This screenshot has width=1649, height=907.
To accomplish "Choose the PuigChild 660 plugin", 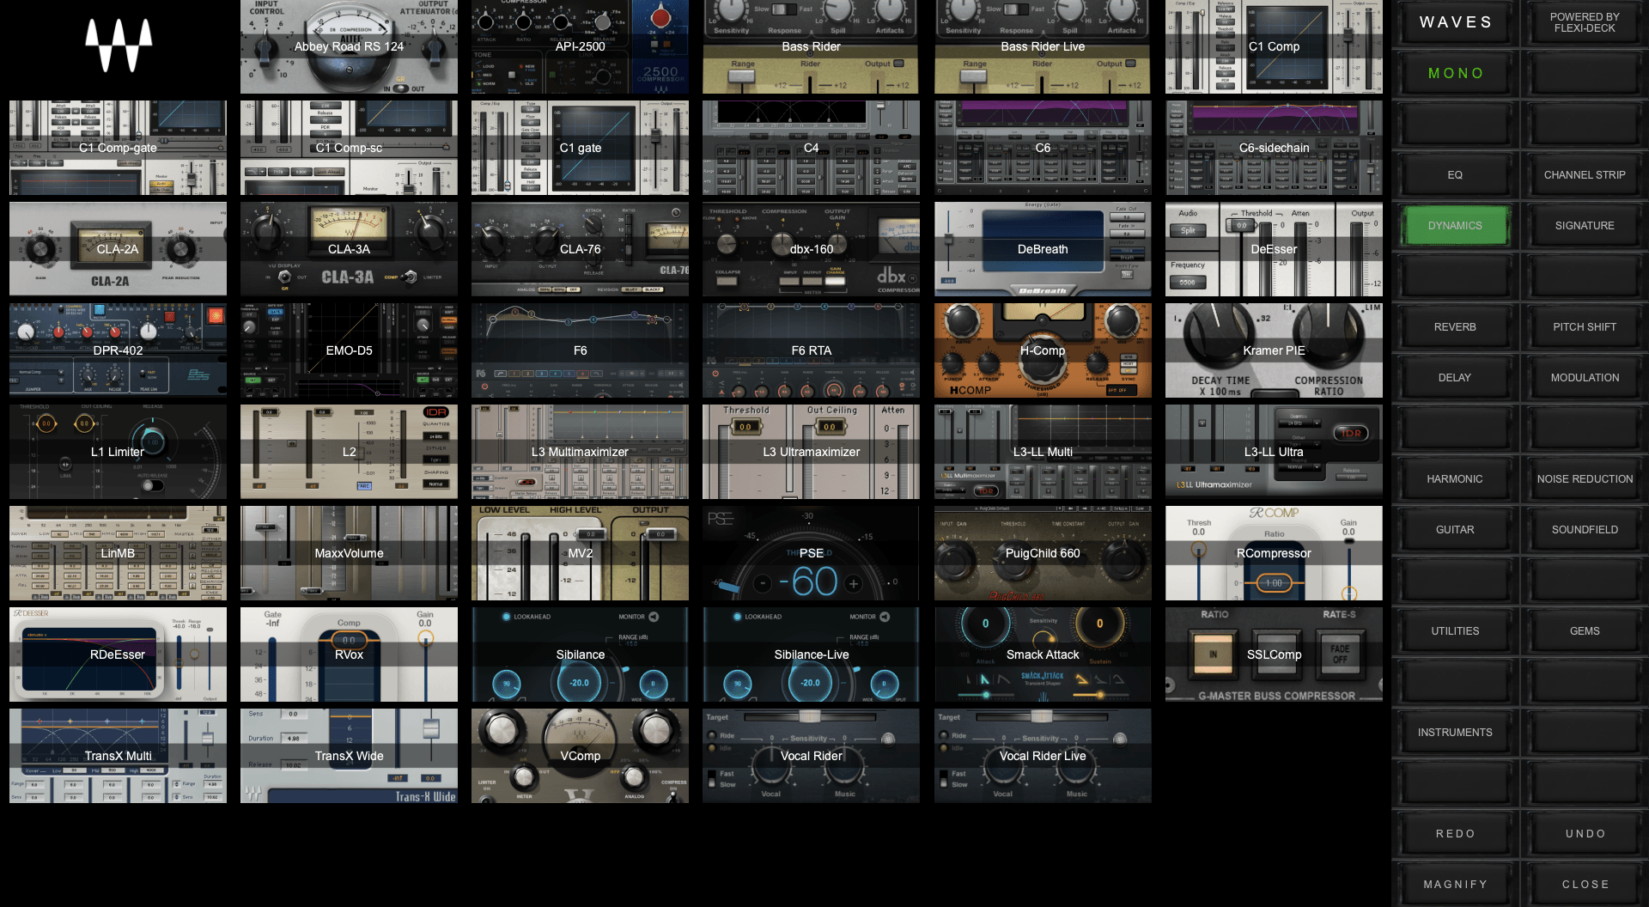I will [x=1043, y=553].
